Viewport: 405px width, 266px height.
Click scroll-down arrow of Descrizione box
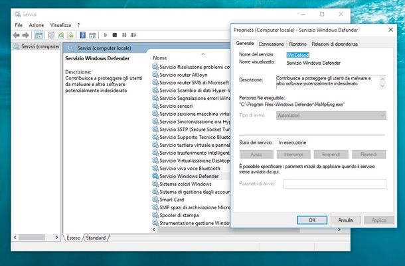[x=382, y=86]
